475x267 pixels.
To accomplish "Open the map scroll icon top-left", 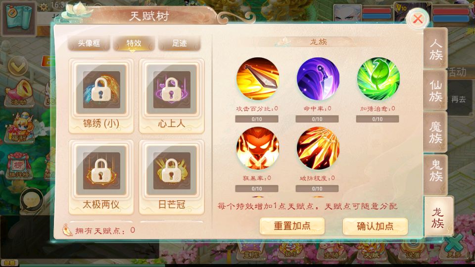I will pos(19,18).
